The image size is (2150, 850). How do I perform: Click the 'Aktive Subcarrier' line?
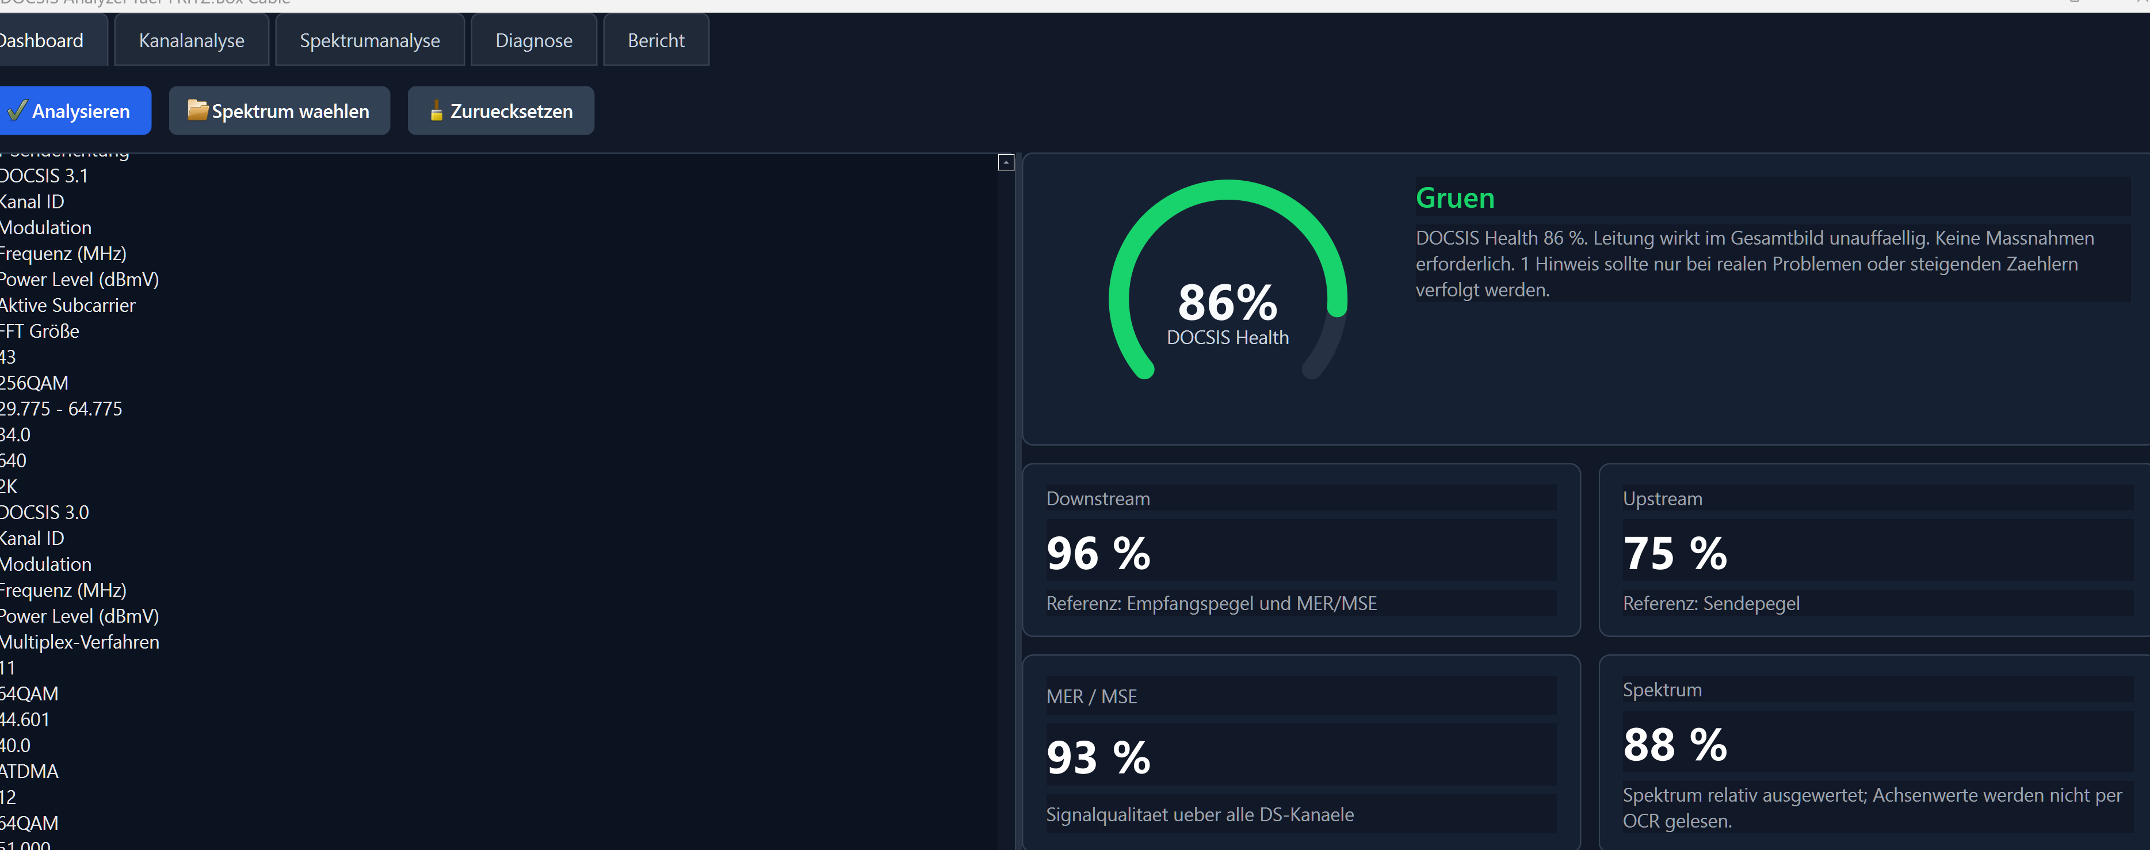(68, 306)
